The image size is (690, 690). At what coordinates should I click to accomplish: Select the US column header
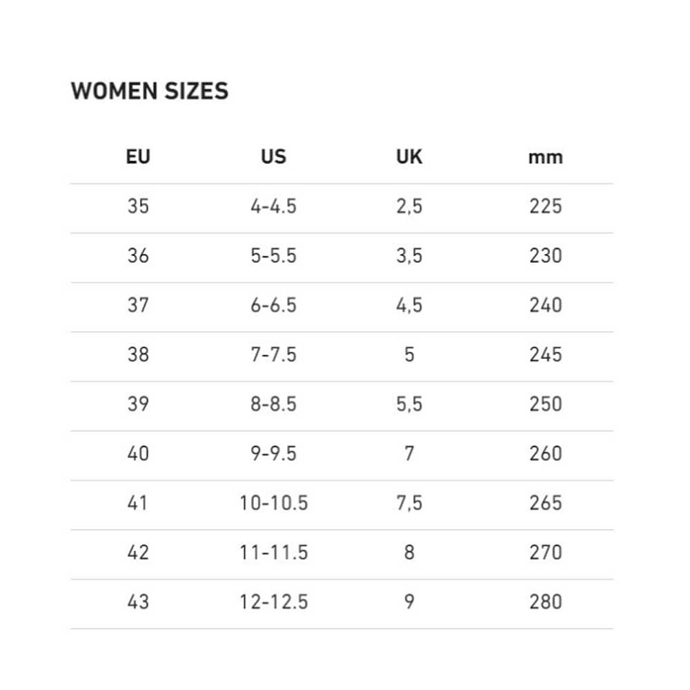tap(274, 157)
